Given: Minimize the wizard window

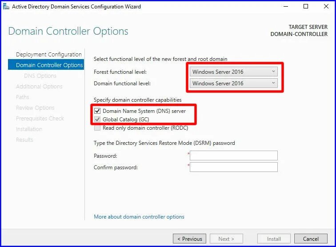Looking at the screenshot, I should point(286,6).
